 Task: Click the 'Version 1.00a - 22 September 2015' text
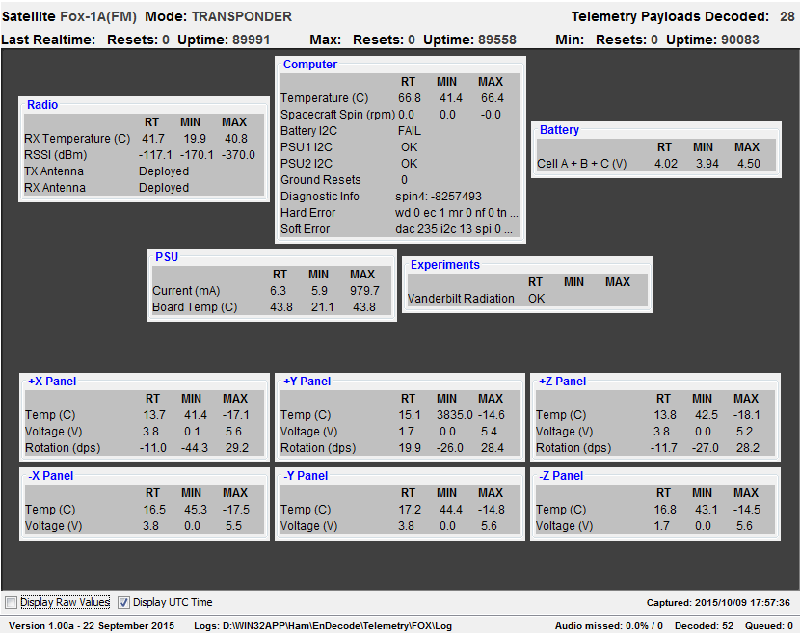[92, 626]
